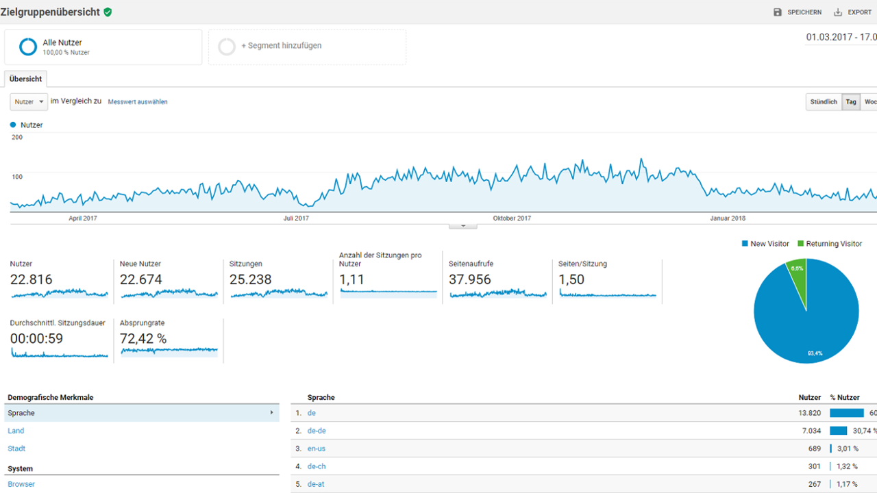Click the Juli 2017 axis label
The height and width of the screenshot is (493, 877).
point(296,218)
